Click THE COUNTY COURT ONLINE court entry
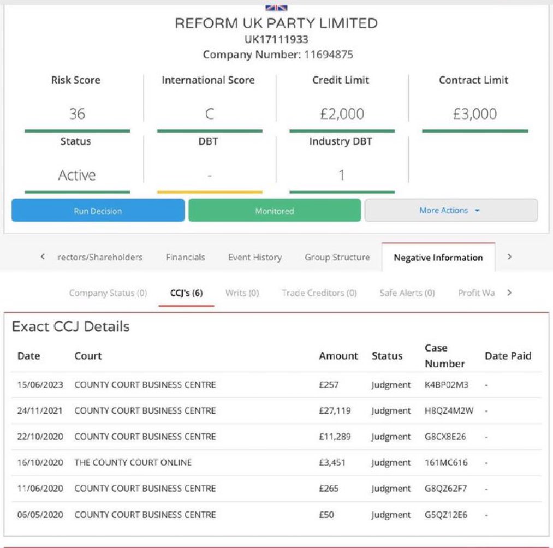The image size is (553, 548). pos(133,463)
